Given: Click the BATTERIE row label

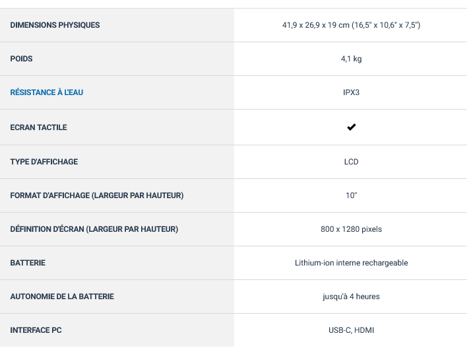Looking at the screenshot, I should pyautogui.click(x=28, y=263).
